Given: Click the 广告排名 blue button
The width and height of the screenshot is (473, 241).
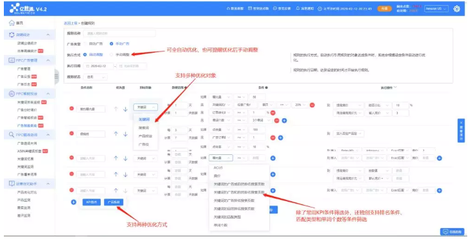Looking at the screenshot, I should point(113,202).
